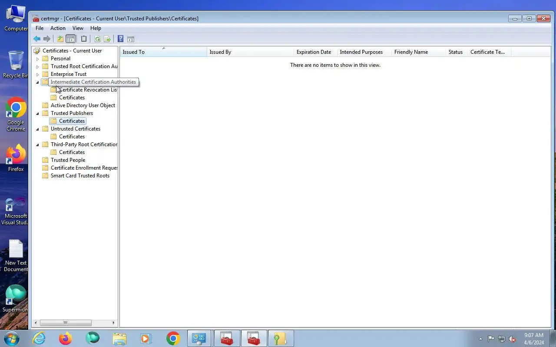Expand the Personal store node
Viewport: 556px width, 347px height.
tap(37, 59)
